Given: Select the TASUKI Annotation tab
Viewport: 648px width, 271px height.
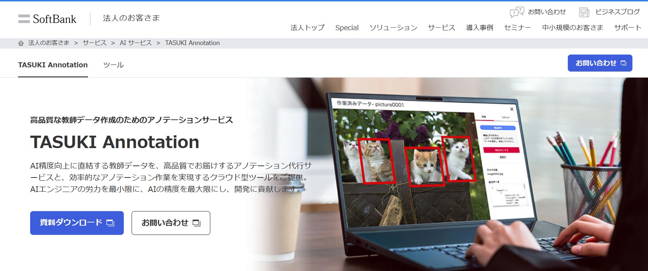Looking at the screenshot, I should [x=53, y=65].
